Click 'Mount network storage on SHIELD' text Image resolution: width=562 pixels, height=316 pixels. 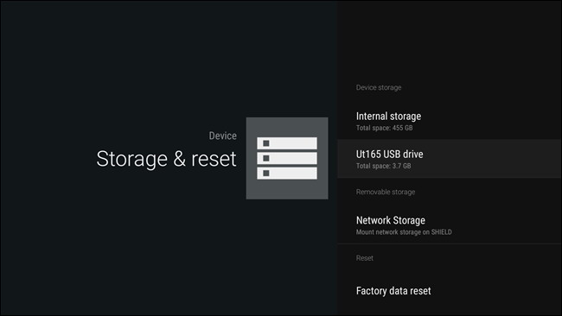click(404, 232)
